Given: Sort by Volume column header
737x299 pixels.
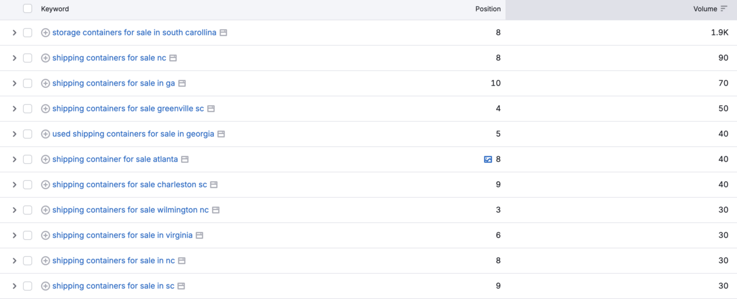Looking at the screenshot, I should tap(705, 9).
